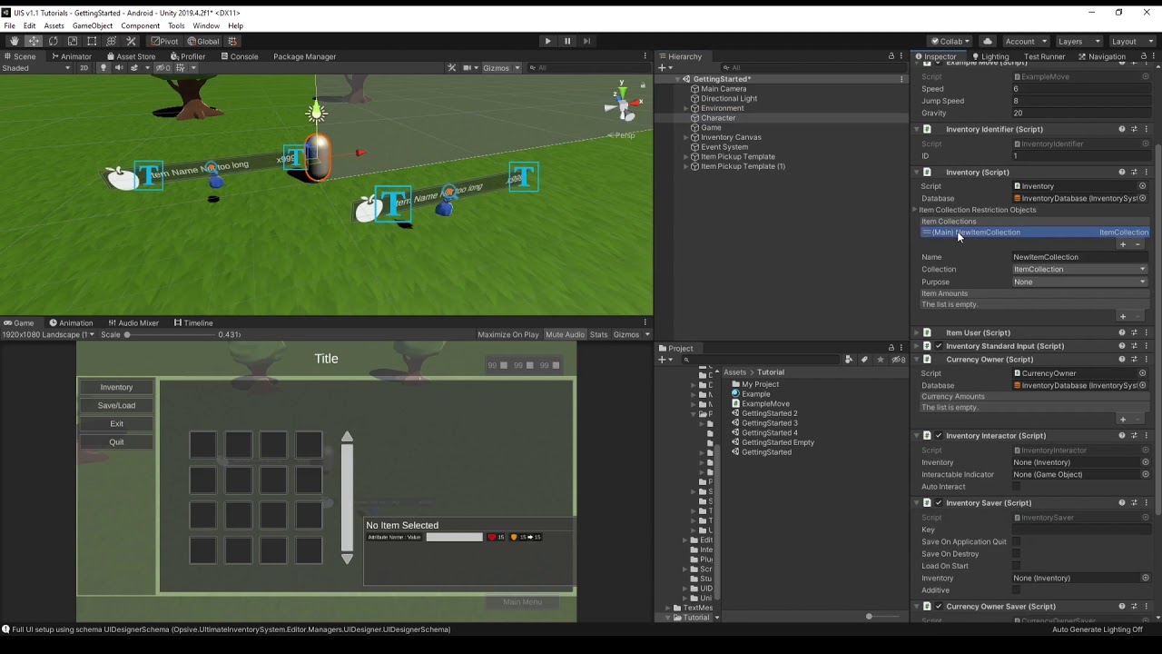
Task: Open the Tools menu
Action: pyautogui.click(x=176, y=25)
